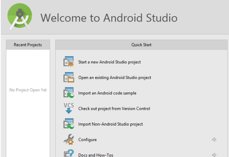The width and height of the screenshot is (229, 157).
Task: Expand the Configure submenu arrow
Action: coord(214,140)
